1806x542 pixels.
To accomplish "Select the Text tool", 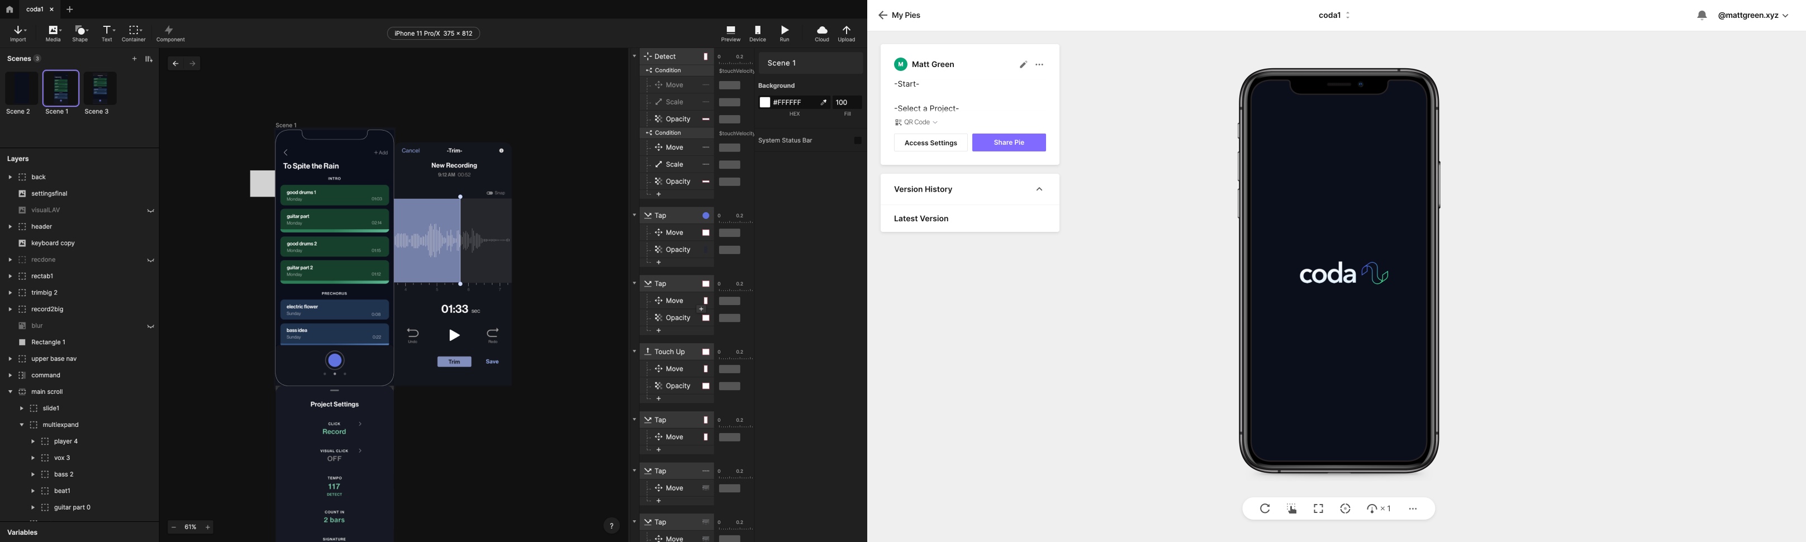I will [107, 34].
